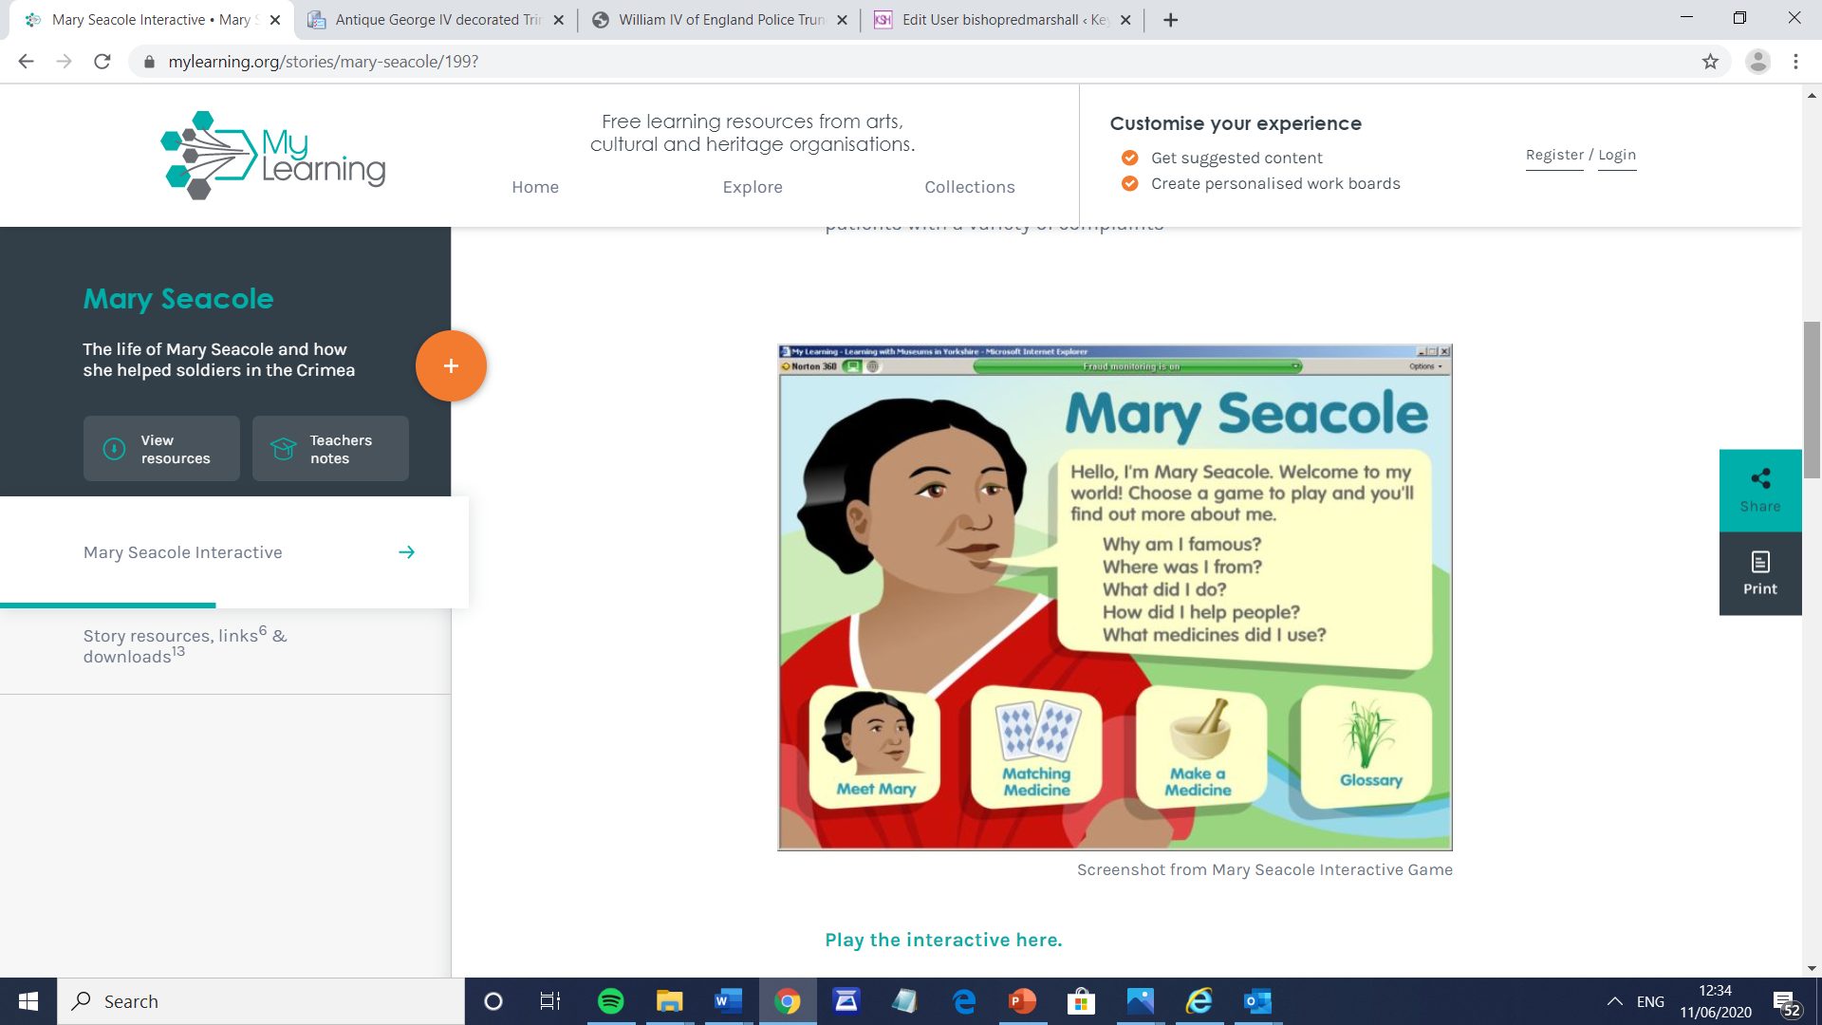Open Cortana from the taskbar
Screen dimensions: 1822x1025
tap(493, 1001)
